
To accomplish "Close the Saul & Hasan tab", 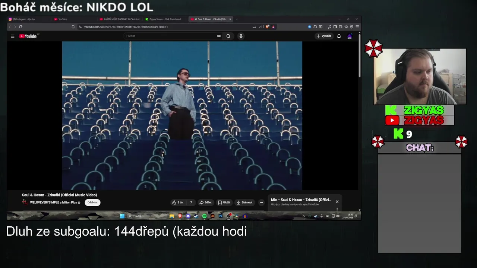I will [230, 19].
